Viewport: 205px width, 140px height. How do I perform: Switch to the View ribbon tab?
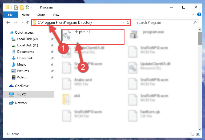(56, 15)
